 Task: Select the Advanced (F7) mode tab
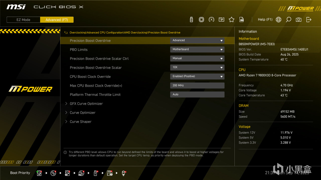pos(57,20)
